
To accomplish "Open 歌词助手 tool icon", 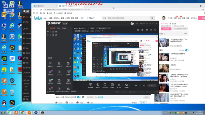I will point(68,81).
